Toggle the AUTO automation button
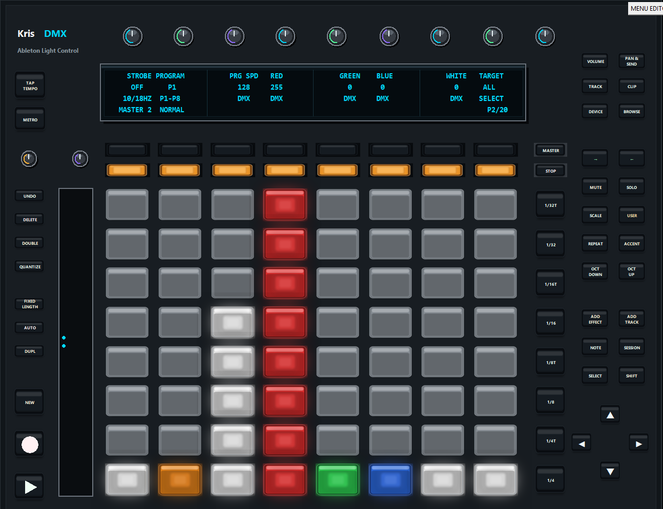Image resolution: width=663 pixels, height=509 pixels. pyautogui.click(x=30, y=328)
